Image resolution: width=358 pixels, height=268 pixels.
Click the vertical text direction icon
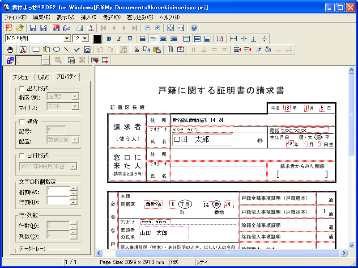click(x=220, y=39)
